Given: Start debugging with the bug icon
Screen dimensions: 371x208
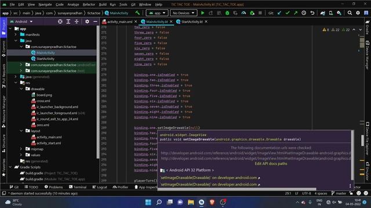Looking at the screenshot, I should coord(227,13).
